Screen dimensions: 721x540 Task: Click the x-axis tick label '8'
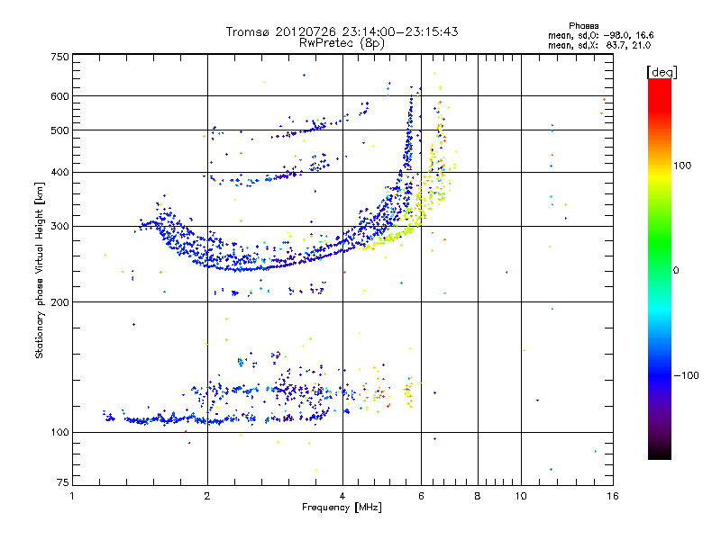pos(478,496)
